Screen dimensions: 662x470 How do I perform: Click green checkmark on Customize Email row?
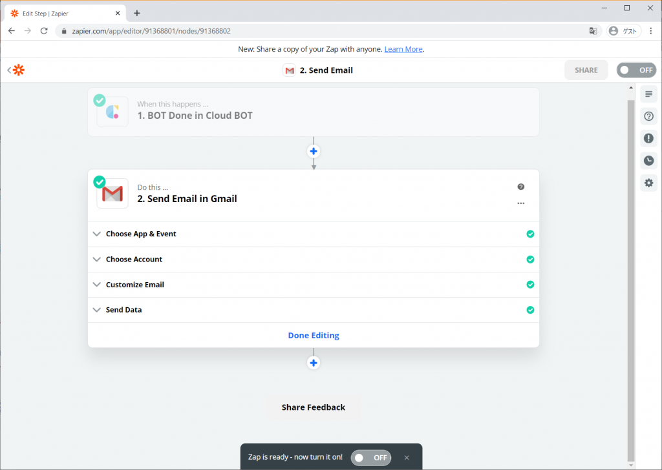coord(530,285)
